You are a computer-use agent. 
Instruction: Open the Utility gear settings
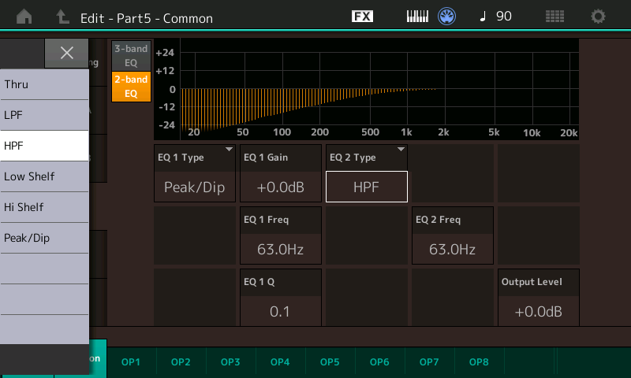point(599,17)
